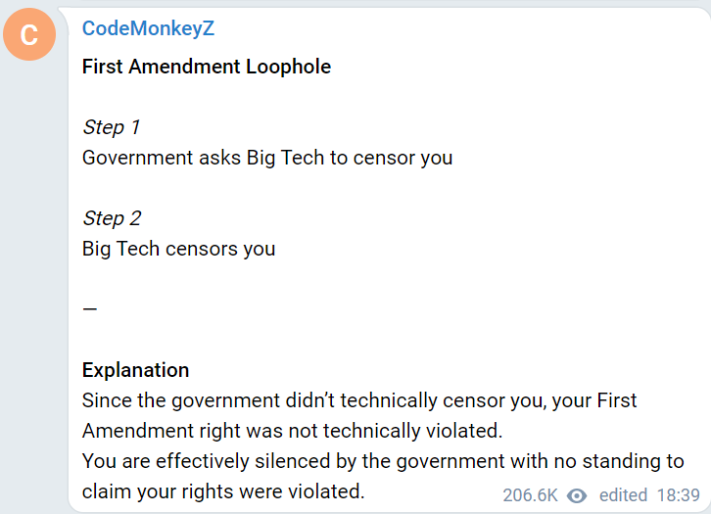
Task: Click line starting 'You are effectively silenced'
Action: [383, 461]
